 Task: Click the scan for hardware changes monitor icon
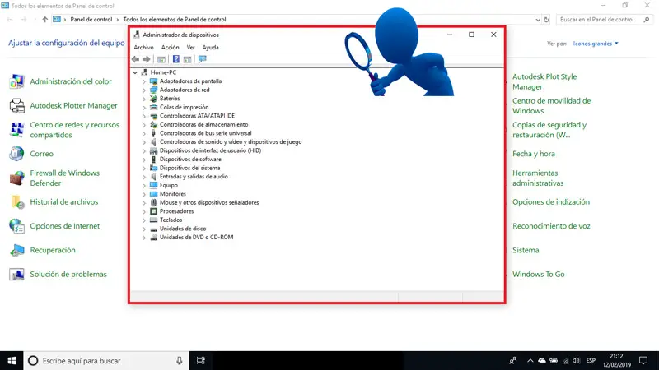point(202,59)
